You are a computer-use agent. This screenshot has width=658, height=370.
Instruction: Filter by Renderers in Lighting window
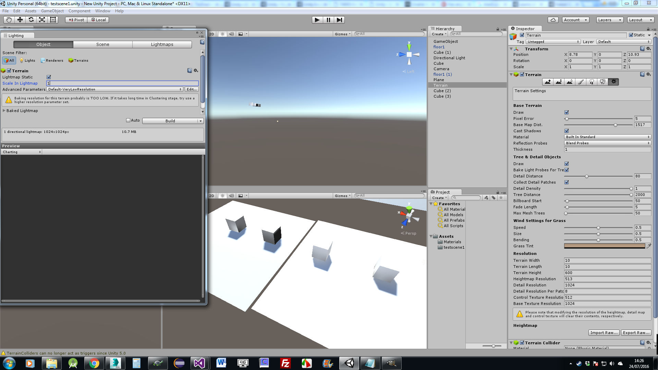tap(52, 60)
